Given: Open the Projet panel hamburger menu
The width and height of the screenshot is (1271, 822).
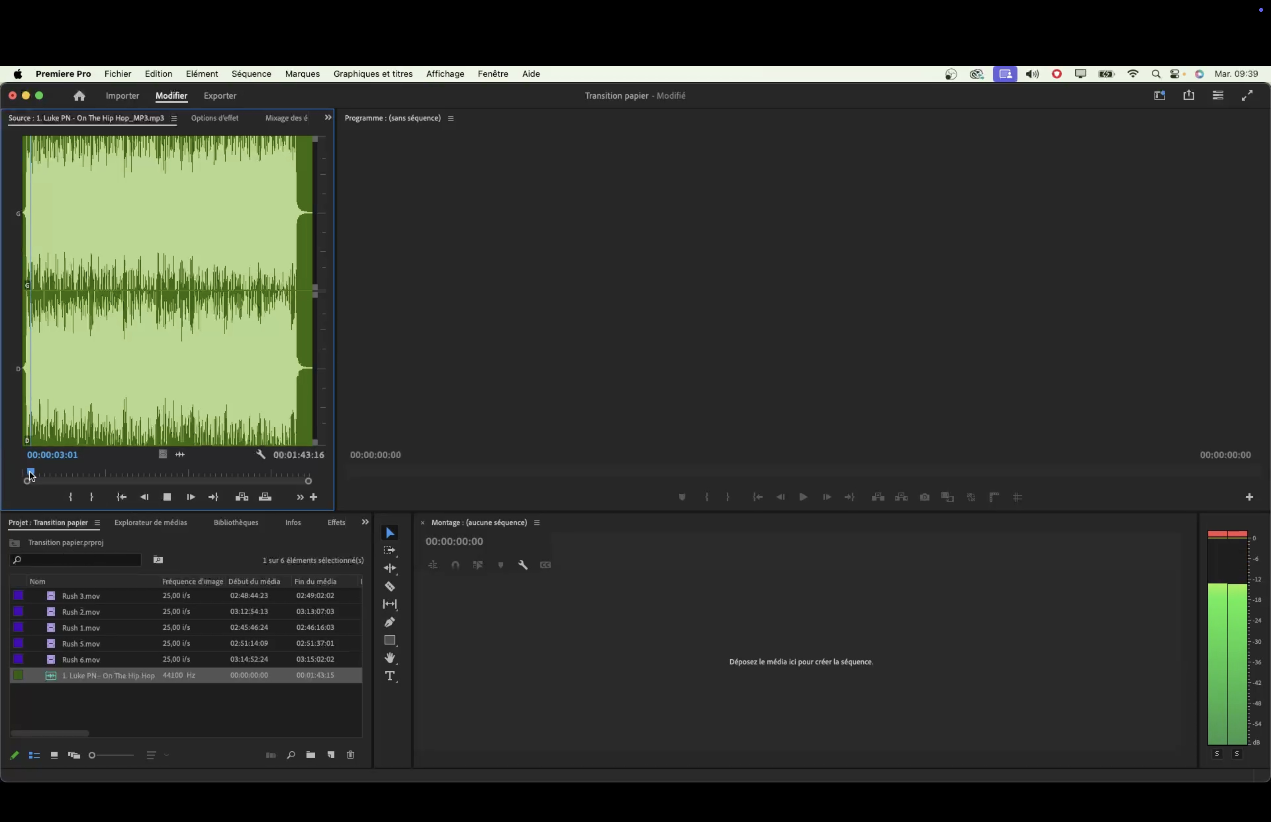Looking at the screenshot, I should (x=97, y=523).
